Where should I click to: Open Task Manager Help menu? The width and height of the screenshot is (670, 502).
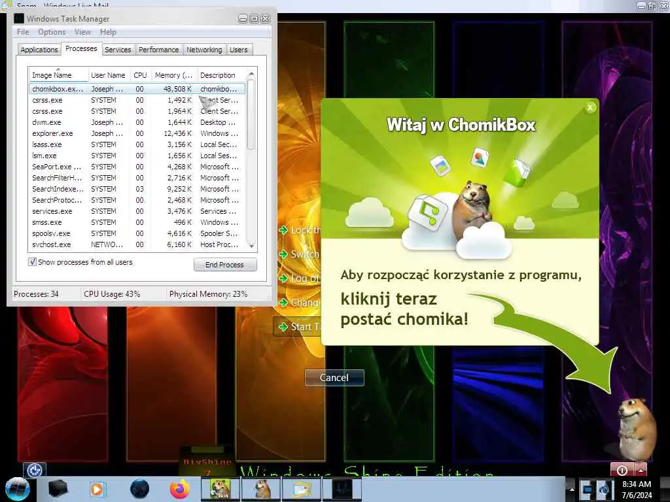(108, 32)
